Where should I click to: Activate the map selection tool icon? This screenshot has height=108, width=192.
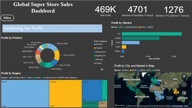(x=184, y=93)
